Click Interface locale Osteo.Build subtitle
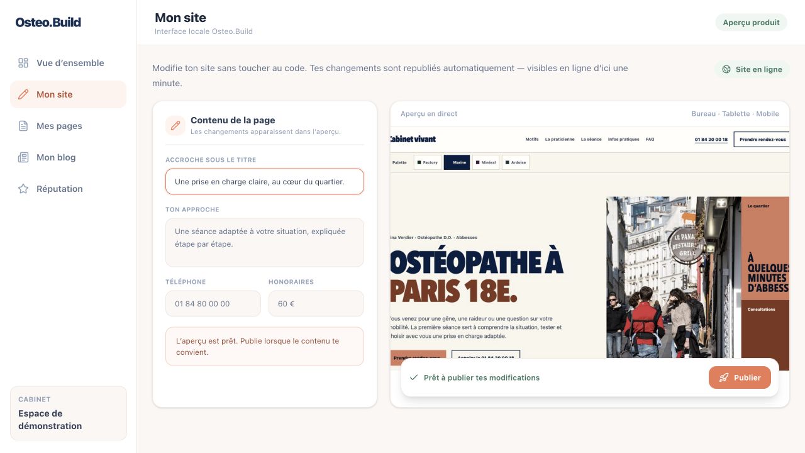 point(204,31)
